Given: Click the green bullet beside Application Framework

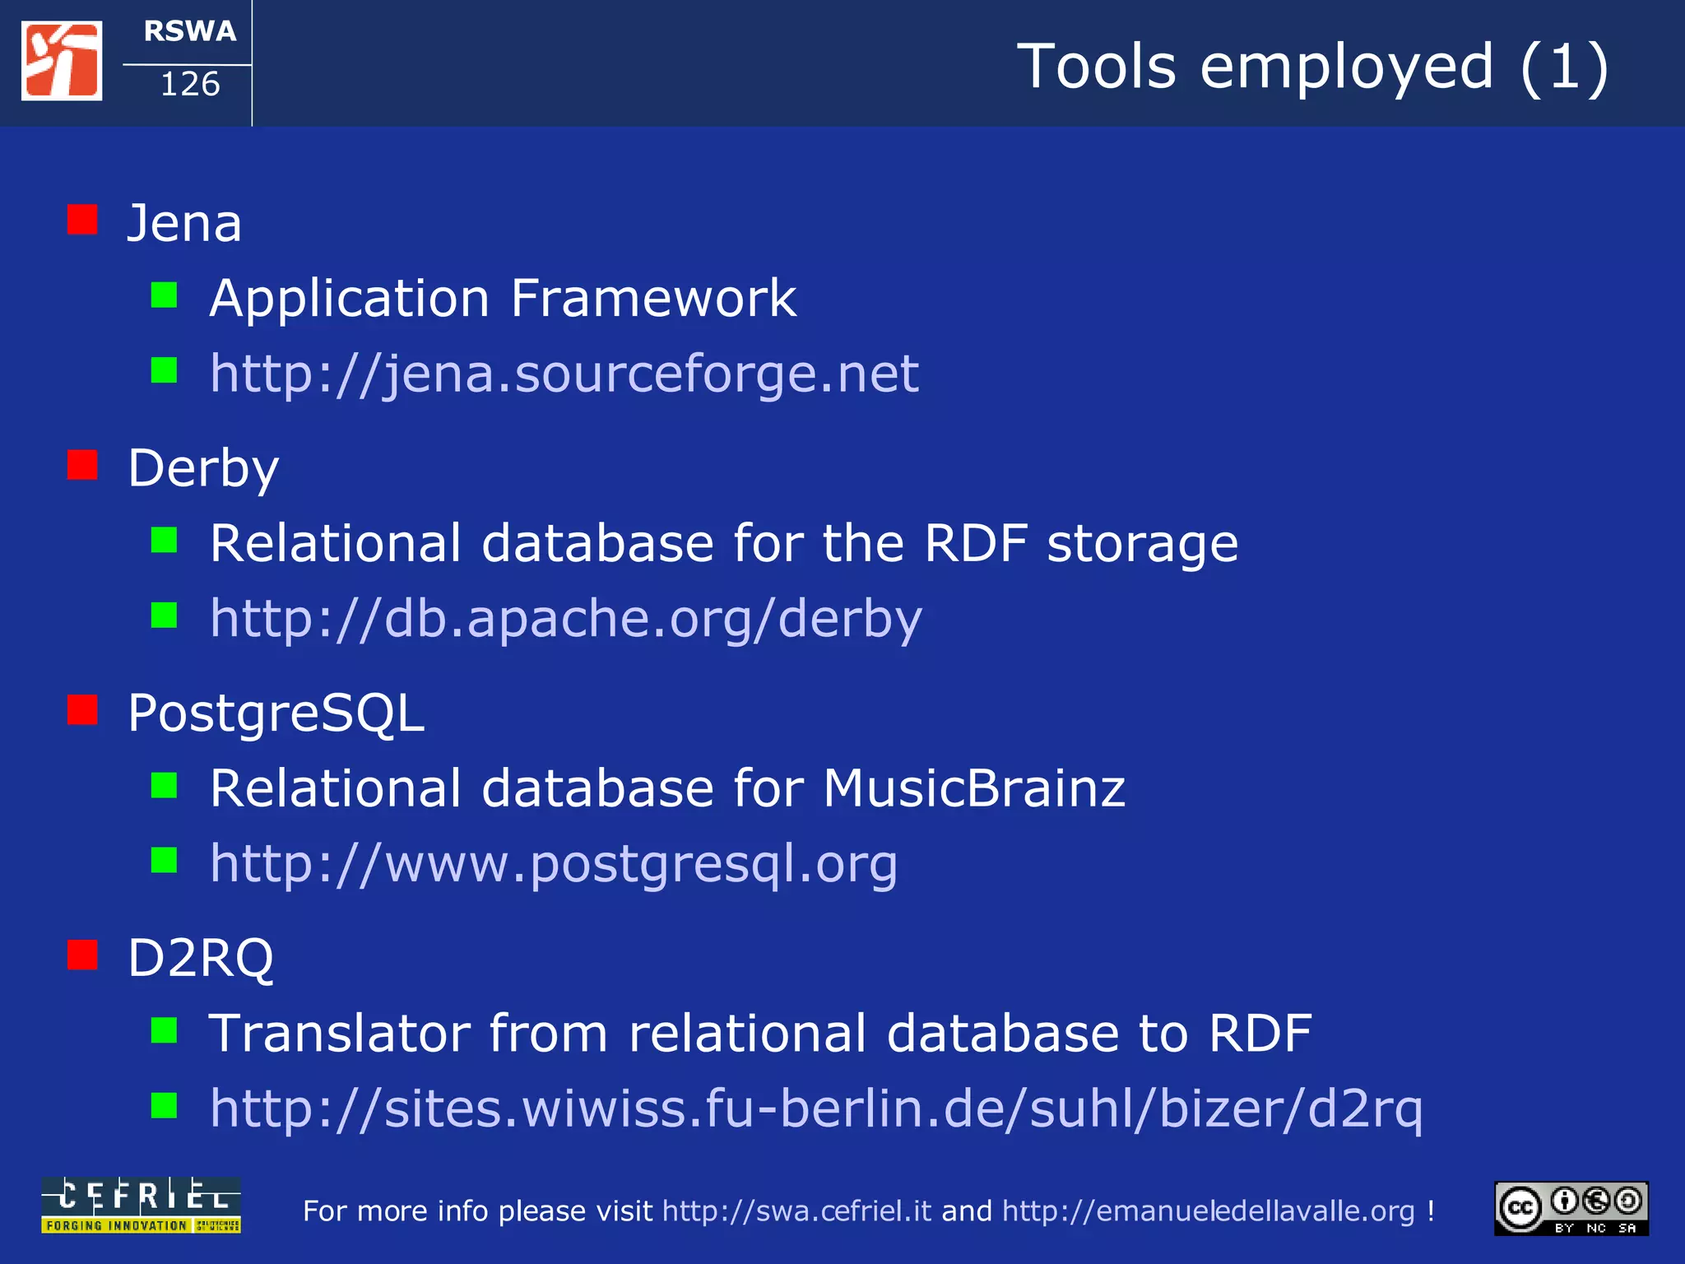Looking at the screenshot, I should point(164,295).
